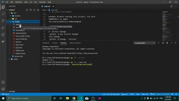This screenshot has width=179, height=101.
Task: Open the File menu
Action: tap(7, 2)
